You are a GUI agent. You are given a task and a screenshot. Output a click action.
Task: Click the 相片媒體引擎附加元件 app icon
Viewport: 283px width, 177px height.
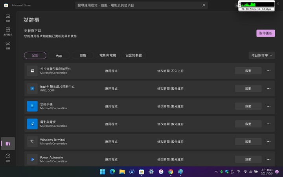click(32, 71)
